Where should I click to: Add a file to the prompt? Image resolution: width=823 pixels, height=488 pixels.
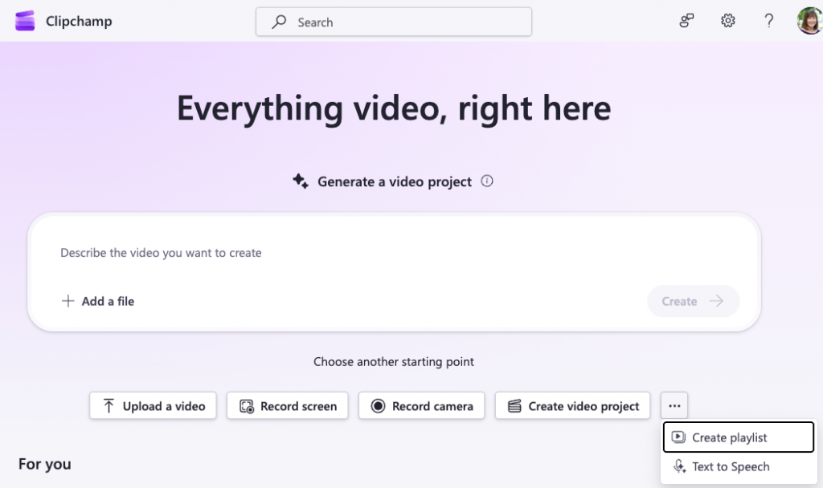[x=97, y=301]
